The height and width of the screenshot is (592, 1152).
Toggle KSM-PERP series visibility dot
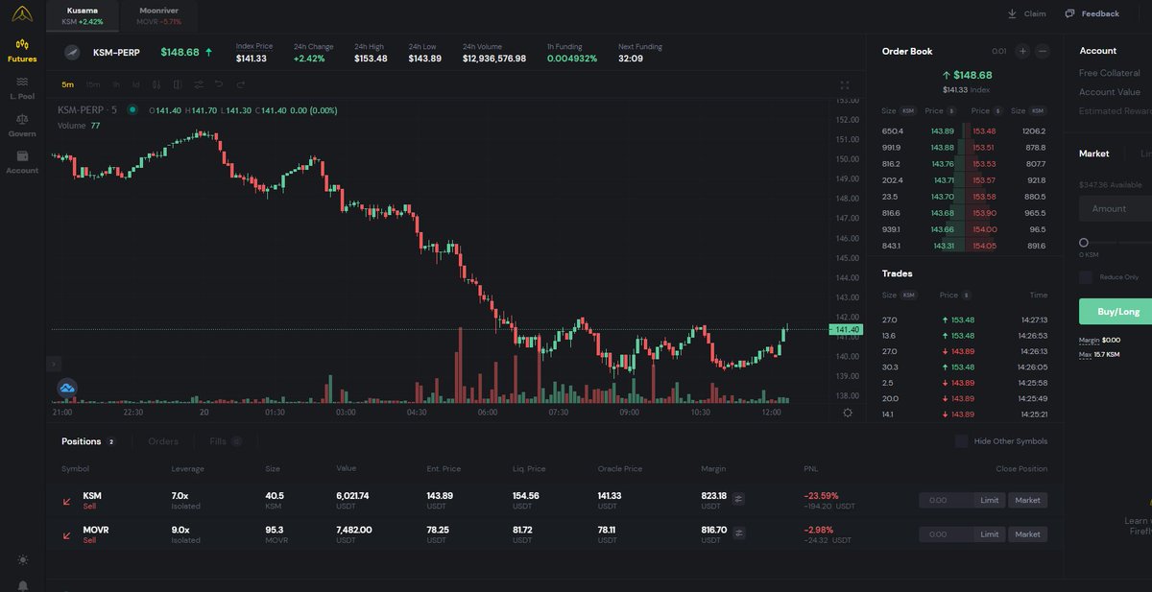[132, 110]
